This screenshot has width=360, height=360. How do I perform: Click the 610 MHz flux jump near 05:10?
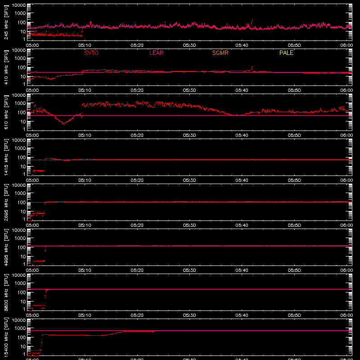82,111
